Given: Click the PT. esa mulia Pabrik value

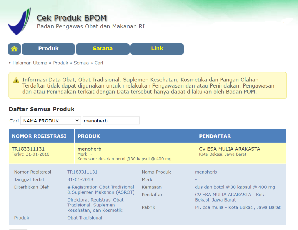Looking at the screenshot, I should coord(237,207).
